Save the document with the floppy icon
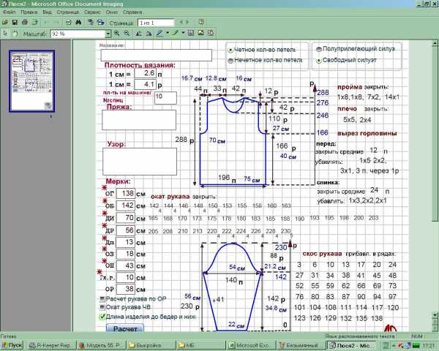439x351 pixels. [x=15, y=22]
